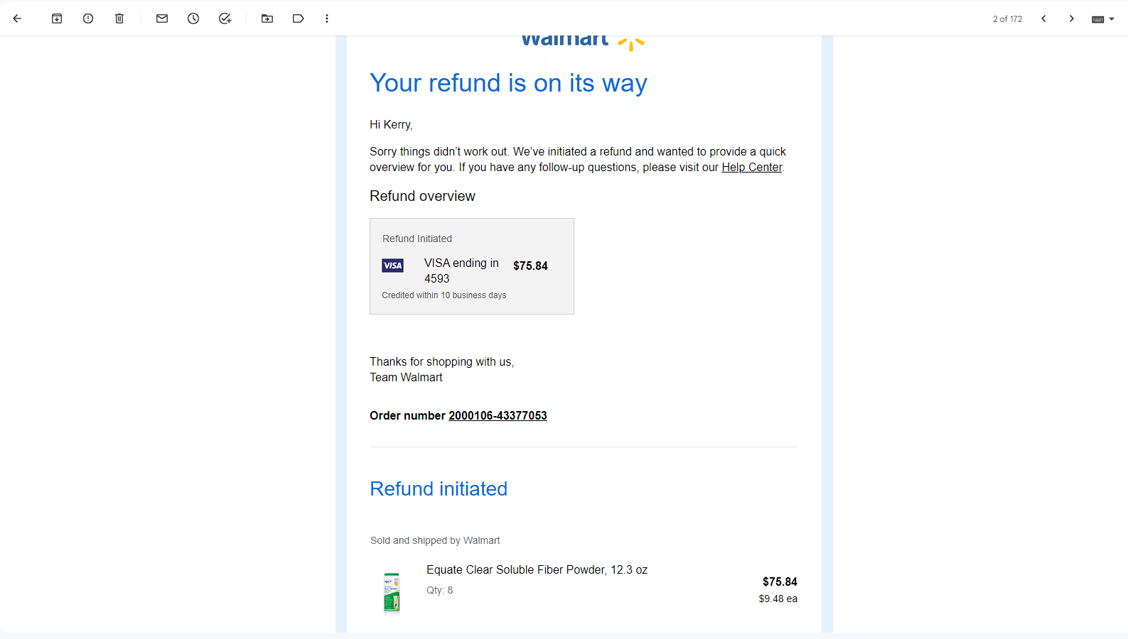Open order number 2000106-43377053 link
The width and height of the screenshot is (1128, 639).
click(498, 416)
